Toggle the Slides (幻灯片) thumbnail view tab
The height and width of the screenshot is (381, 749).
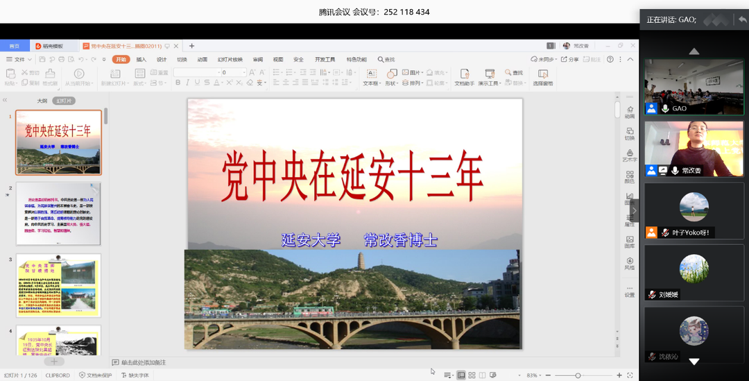click(x=63, y=101)
